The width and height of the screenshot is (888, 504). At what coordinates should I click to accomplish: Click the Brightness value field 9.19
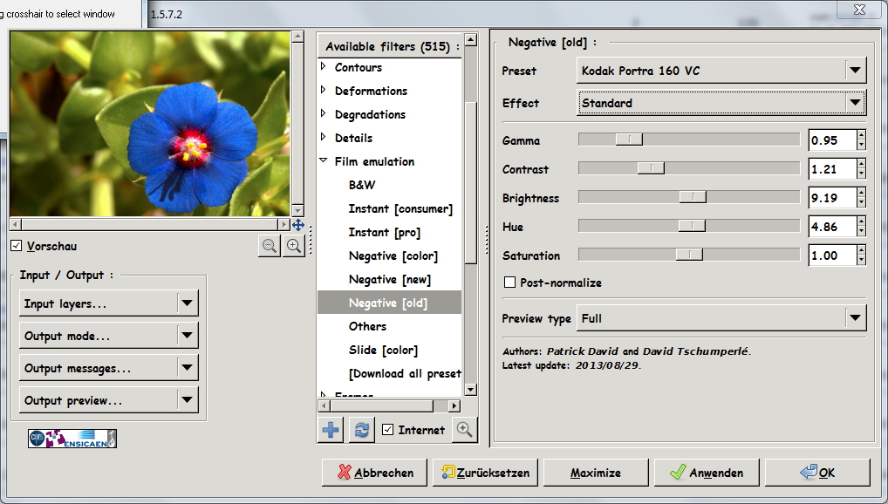tap(832, 198)
